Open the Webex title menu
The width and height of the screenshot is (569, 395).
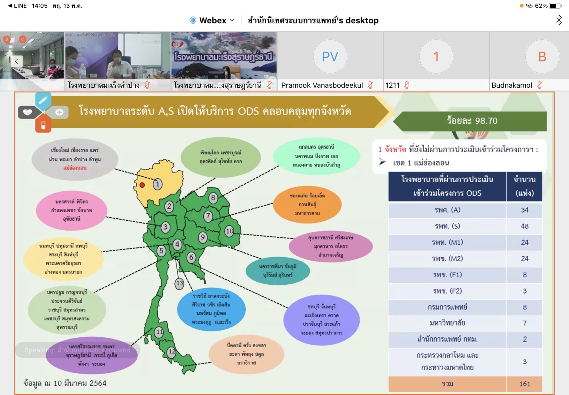(x=213, y=20)
